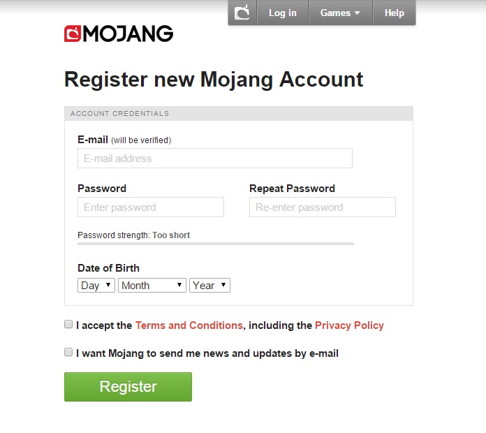The image size is (486, 433).
Task: Click the Enter password field
Action: [151, 207]
